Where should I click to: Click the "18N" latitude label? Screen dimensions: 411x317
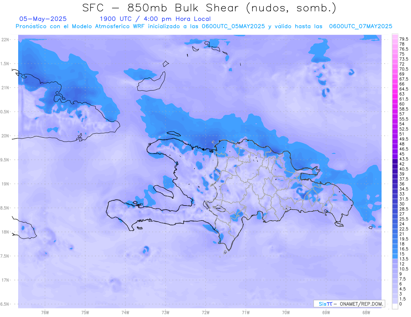click(x=6, y=232)
